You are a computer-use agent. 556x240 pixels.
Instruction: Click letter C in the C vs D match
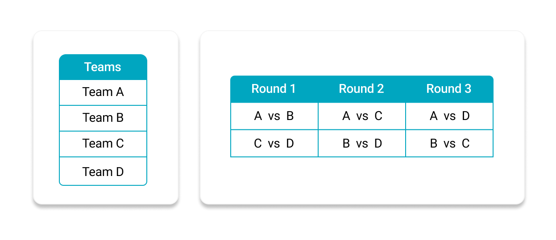point(257,144)
